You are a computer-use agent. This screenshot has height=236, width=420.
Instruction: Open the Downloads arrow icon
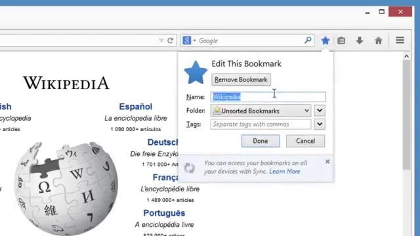[x=360, y=41]
